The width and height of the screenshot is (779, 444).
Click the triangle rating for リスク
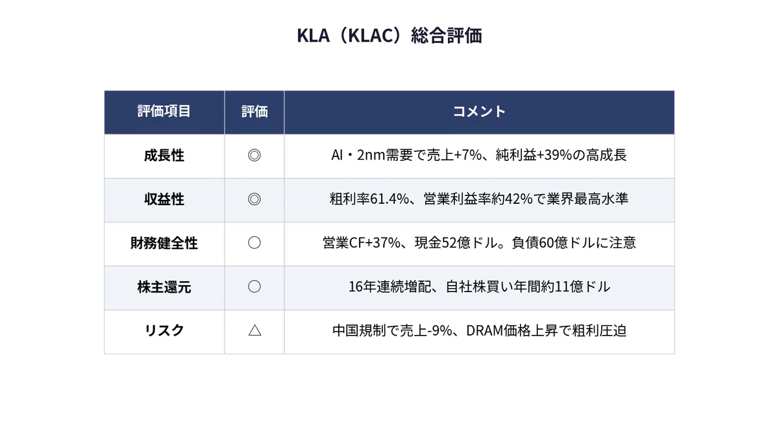coord(254,330)
